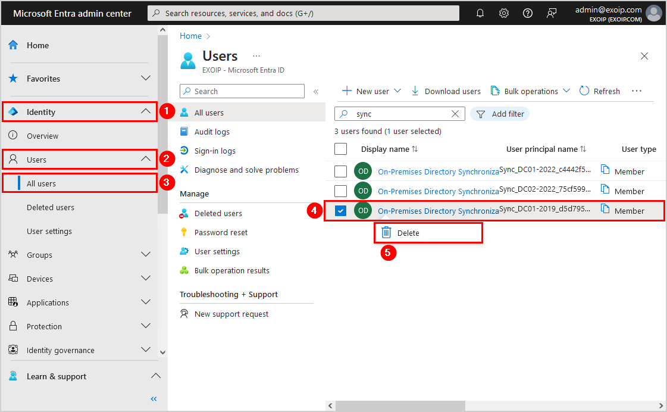Click the admin account avatar
Viewport: 667px width, 412px height.
(654, 13)
